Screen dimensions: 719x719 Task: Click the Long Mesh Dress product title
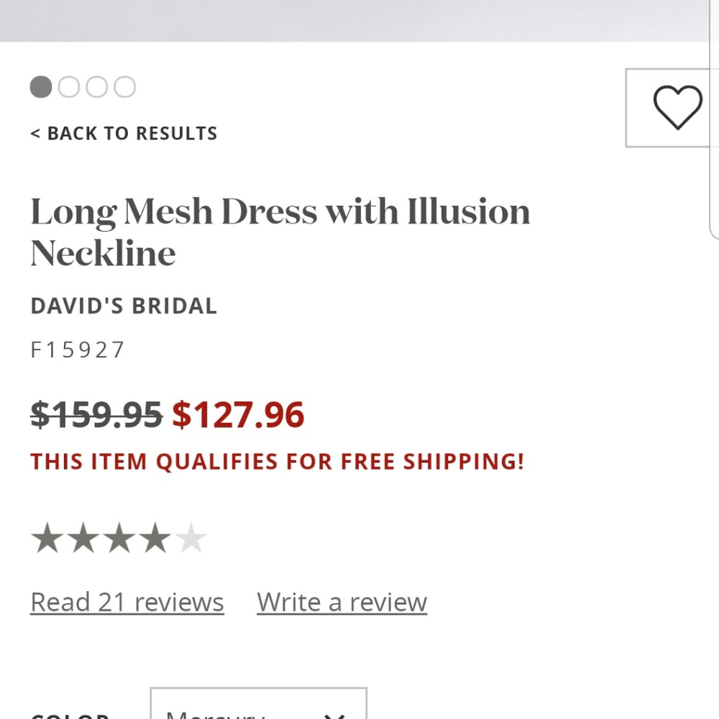coord(280,232)
